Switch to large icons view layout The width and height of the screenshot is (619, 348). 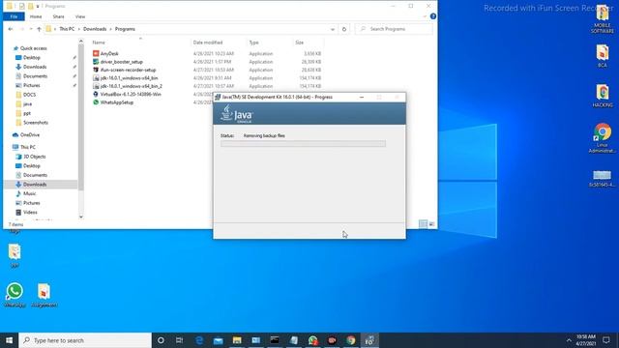[x=432, y=223]
